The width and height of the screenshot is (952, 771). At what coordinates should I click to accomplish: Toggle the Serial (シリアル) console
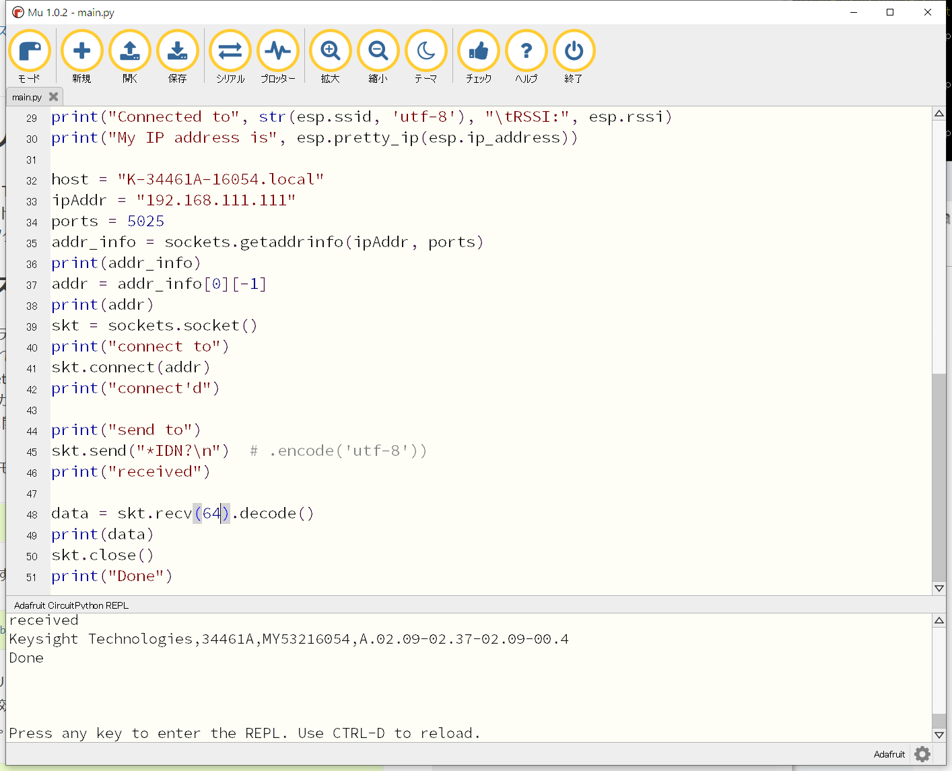coord(230,57)
